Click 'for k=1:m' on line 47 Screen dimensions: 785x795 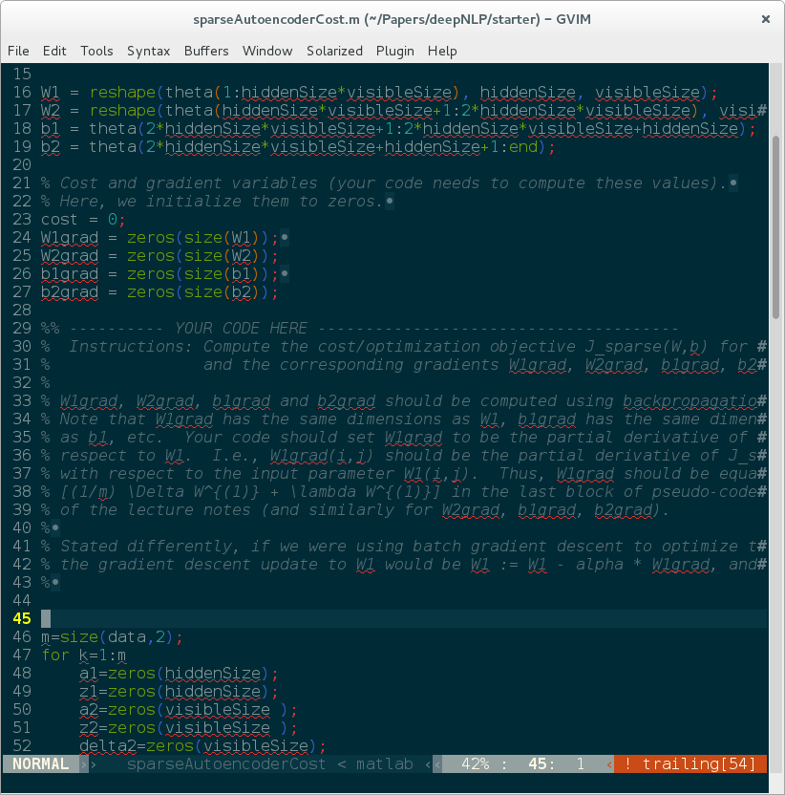(x=84, y=655)
